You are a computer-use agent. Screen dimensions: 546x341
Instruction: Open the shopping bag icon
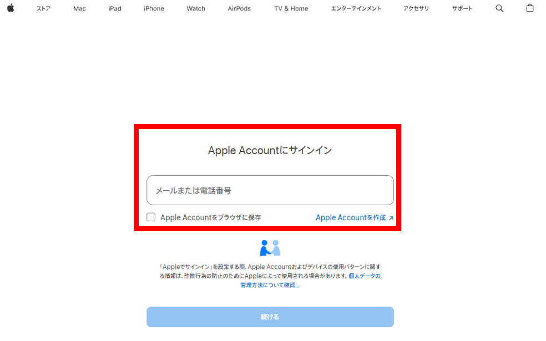click(530, 8)
